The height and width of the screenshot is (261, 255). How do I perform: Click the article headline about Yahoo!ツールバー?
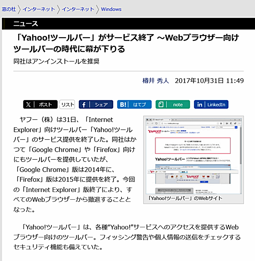[126, 43]
